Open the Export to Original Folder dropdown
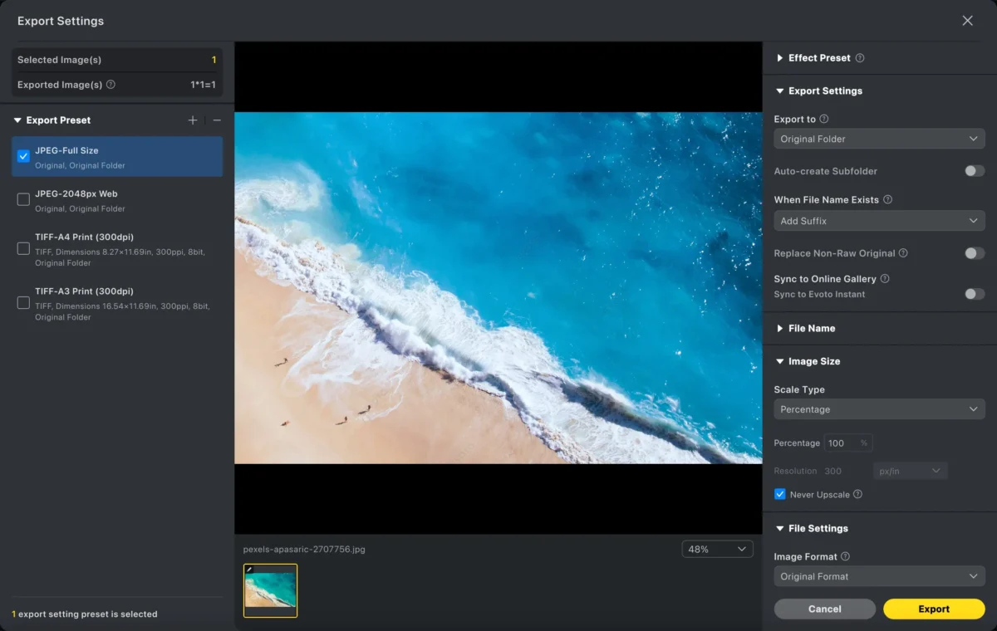 879,139
